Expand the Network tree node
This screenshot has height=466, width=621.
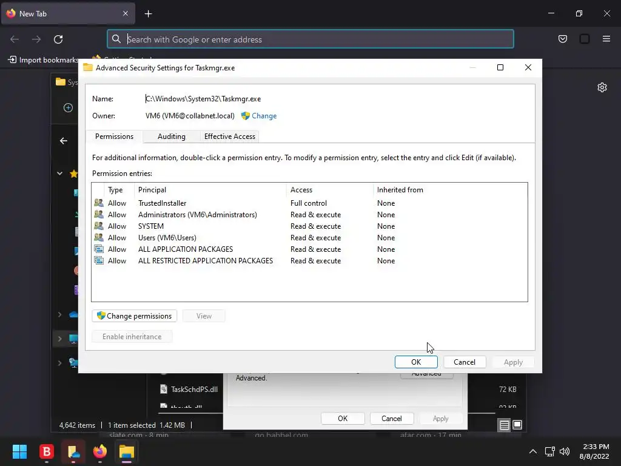60,363
